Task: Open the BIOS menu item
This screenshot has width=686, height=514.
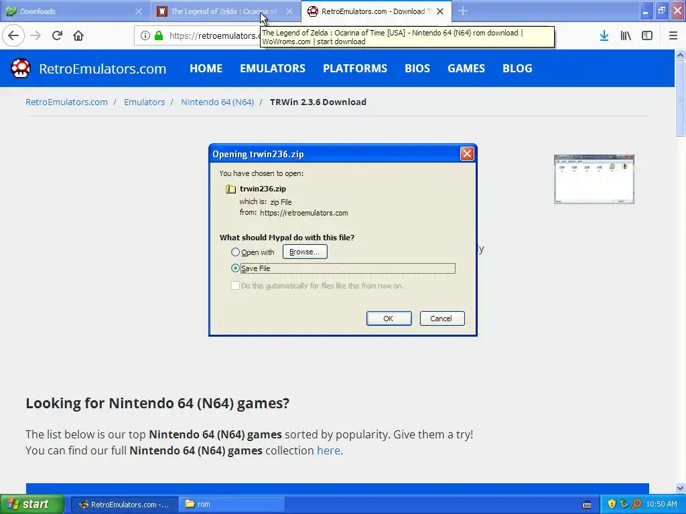Action: (x=417, y=69)
